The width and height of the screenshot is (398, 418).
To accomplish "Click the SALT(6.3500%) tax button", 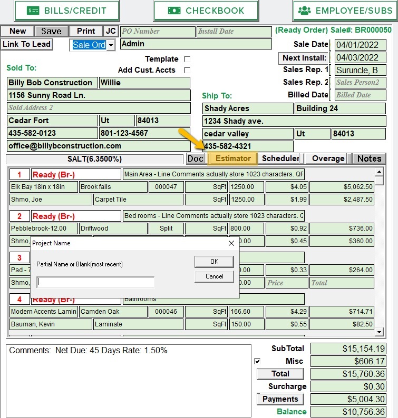I will (94, 159).
